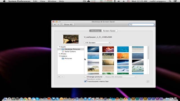Click the cloud icon in the menu bar
This screenshot has width=180, height=101.
click(89, 1)
